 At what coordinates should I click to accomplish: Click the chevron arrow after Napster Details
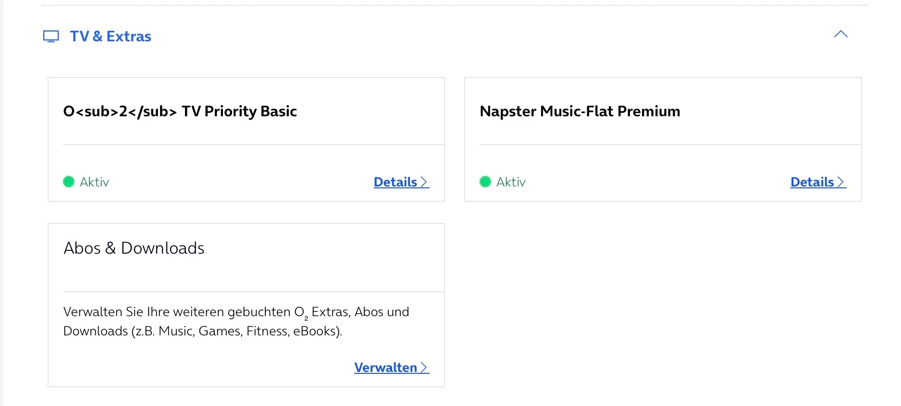click(x=841, y=182)
